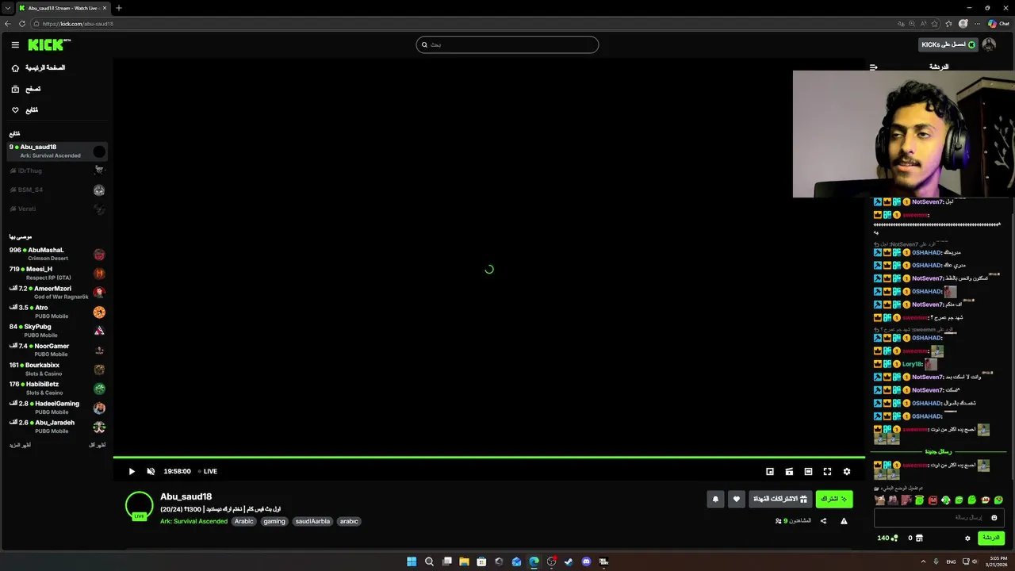
Task: Report the stream with warning icon
Action: point(844,521)
